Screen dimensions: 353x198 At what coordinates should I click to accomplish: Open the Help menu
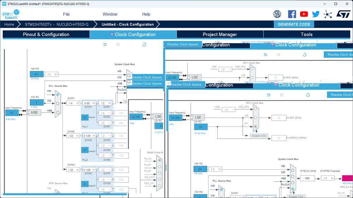[x=146, y=14]
